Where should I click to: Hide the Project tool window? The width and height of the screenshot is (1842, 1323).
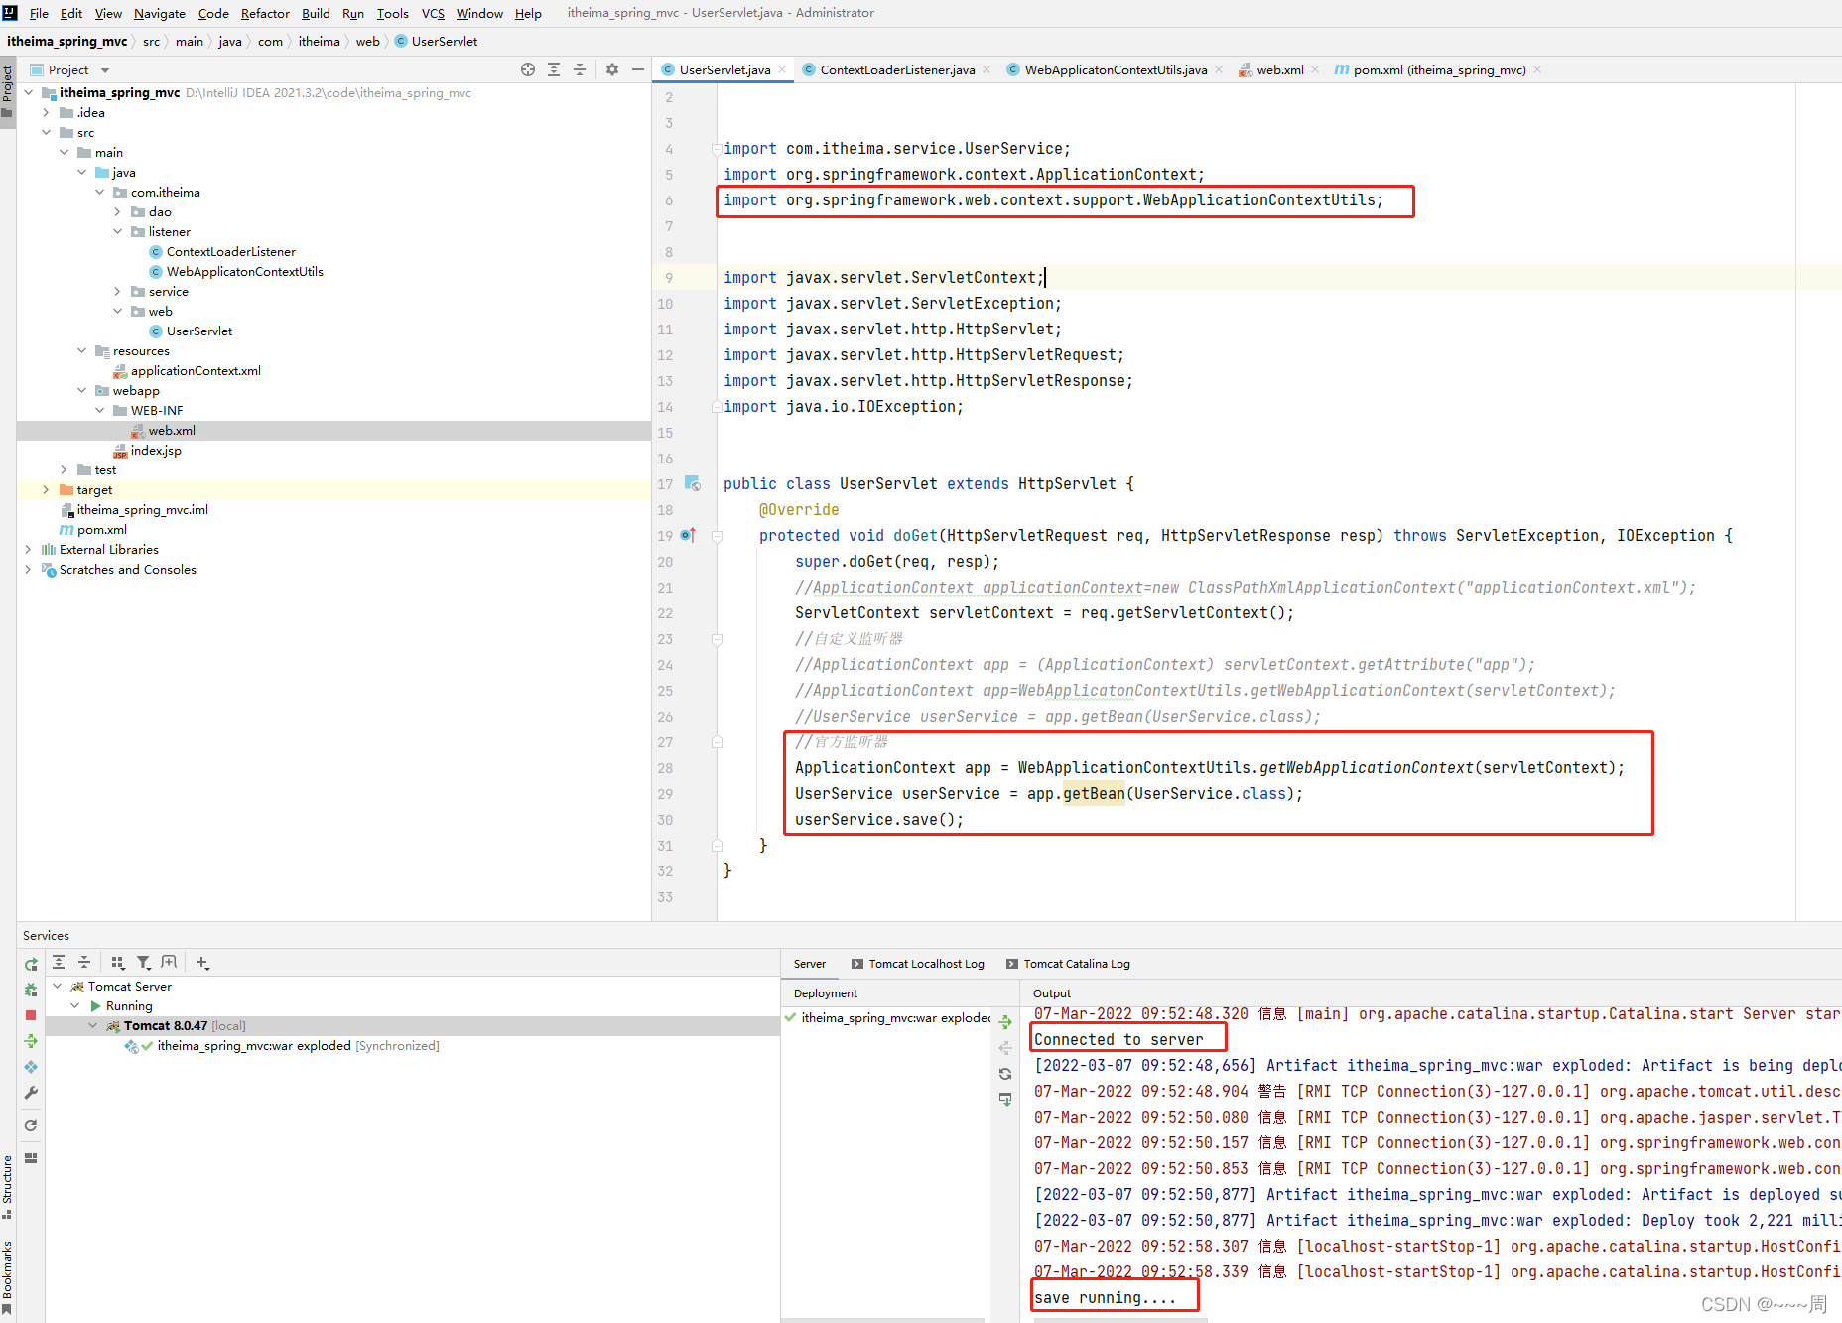click(638, 69)
